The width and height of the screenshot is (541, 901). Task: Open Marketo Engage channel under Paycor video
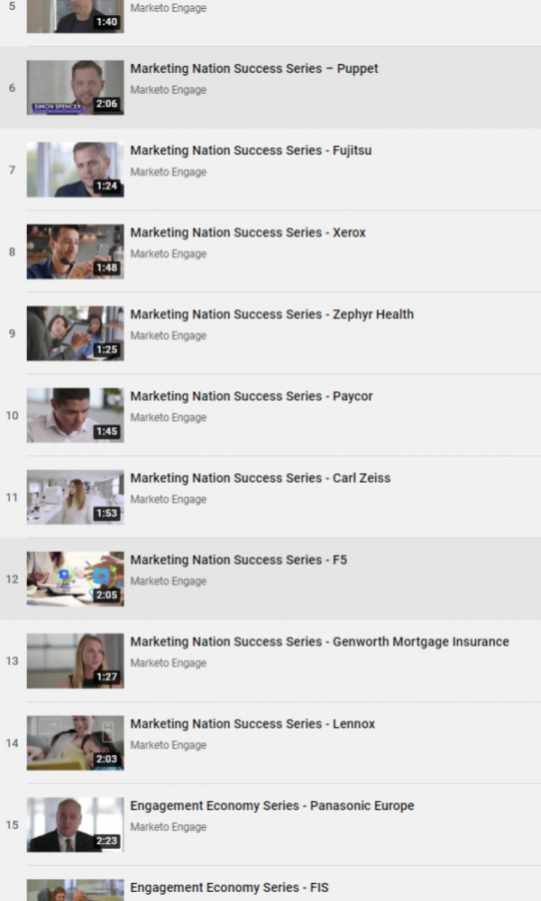pyautogui.click(x=169, y=417)
